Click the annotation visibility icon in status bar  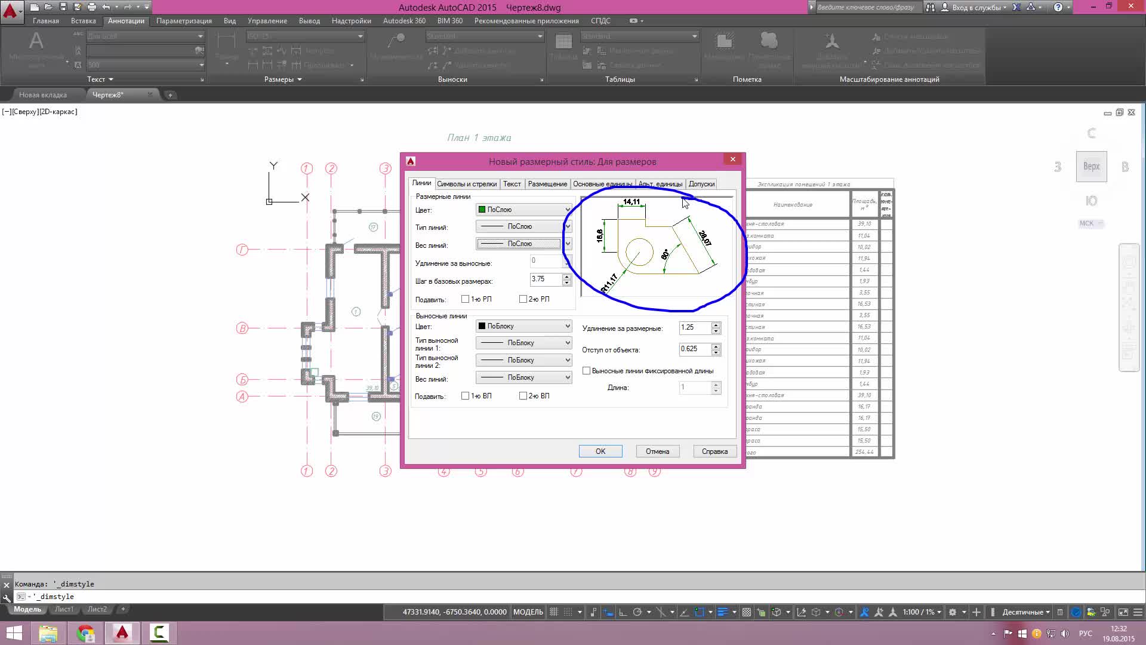coord(864,612)
